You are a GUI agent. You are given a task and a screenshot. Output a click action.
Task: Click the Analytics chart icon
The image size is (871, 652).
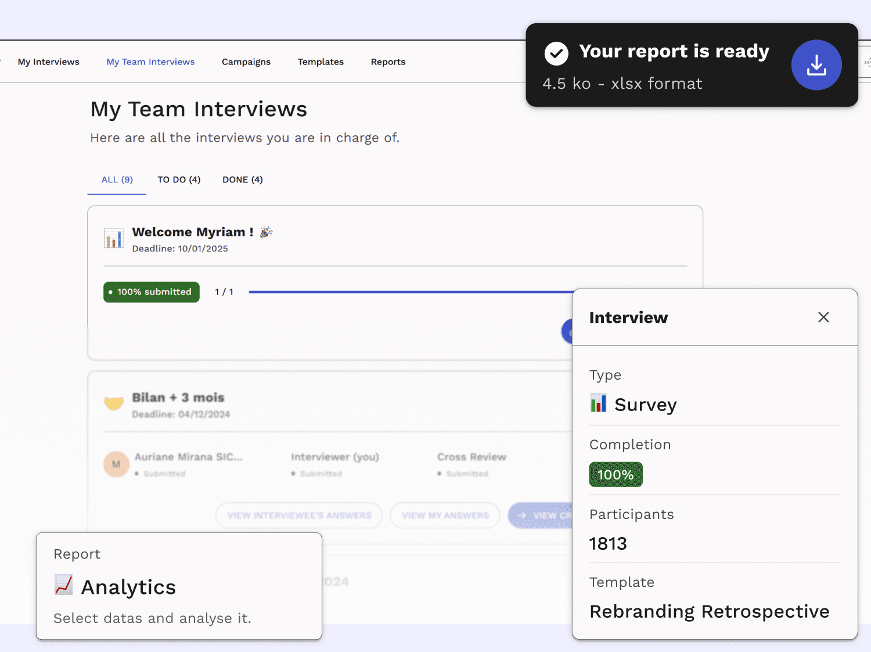point(64,585)
